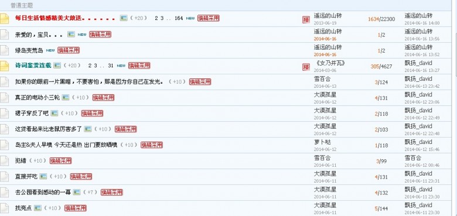Open last poster 雪百合 on 犯错 row

point(412,158)
